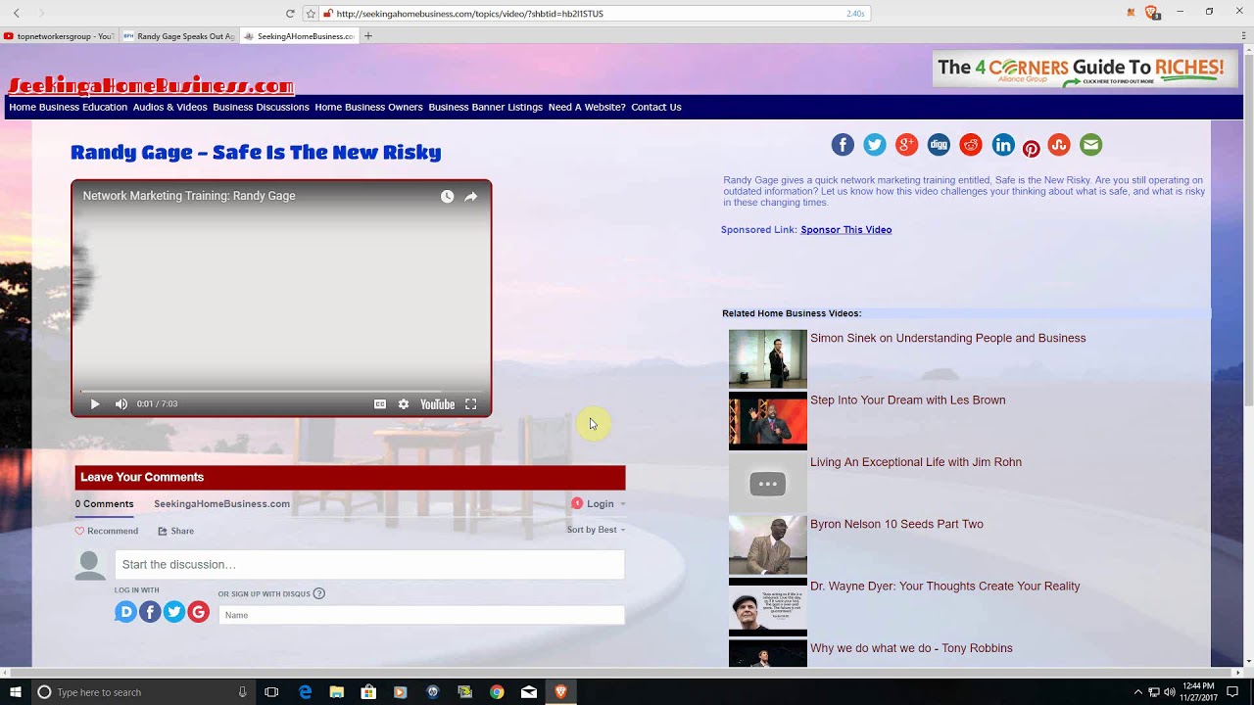The image size is (1254, 705).
Task: Click the video share arrow icon
Action: [471, 196]
